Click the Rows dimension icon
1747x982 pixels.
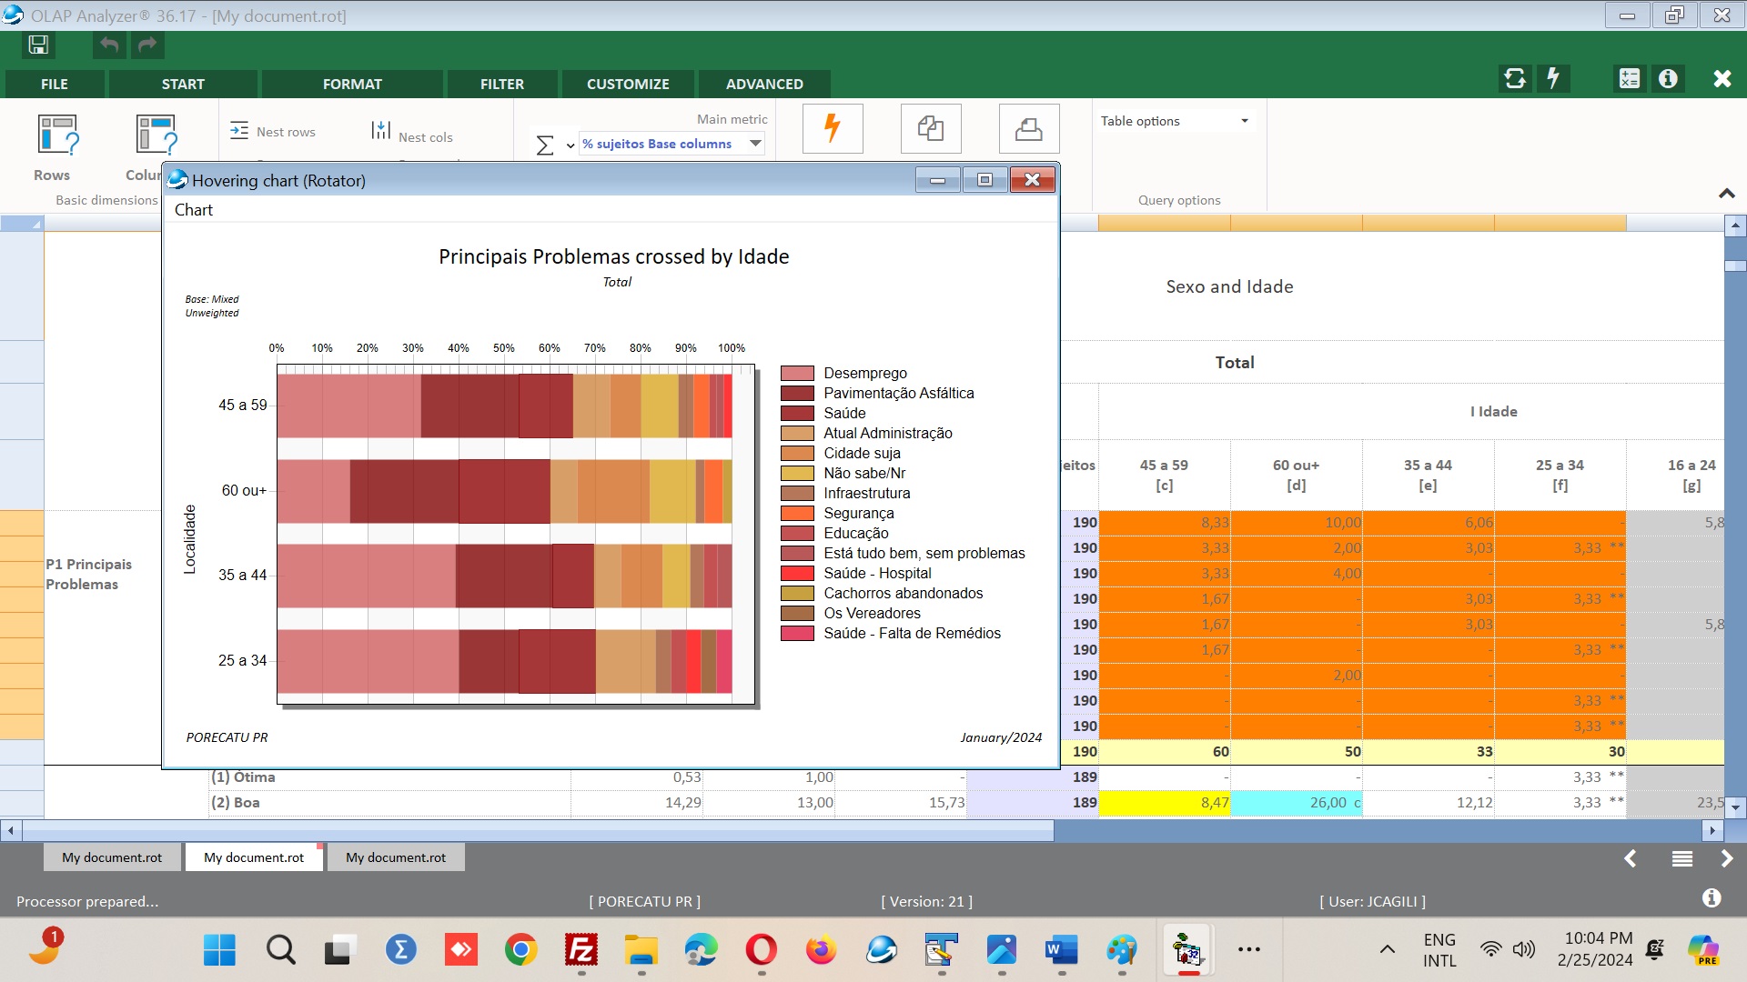pyautogui.click(x=57, y=135)
